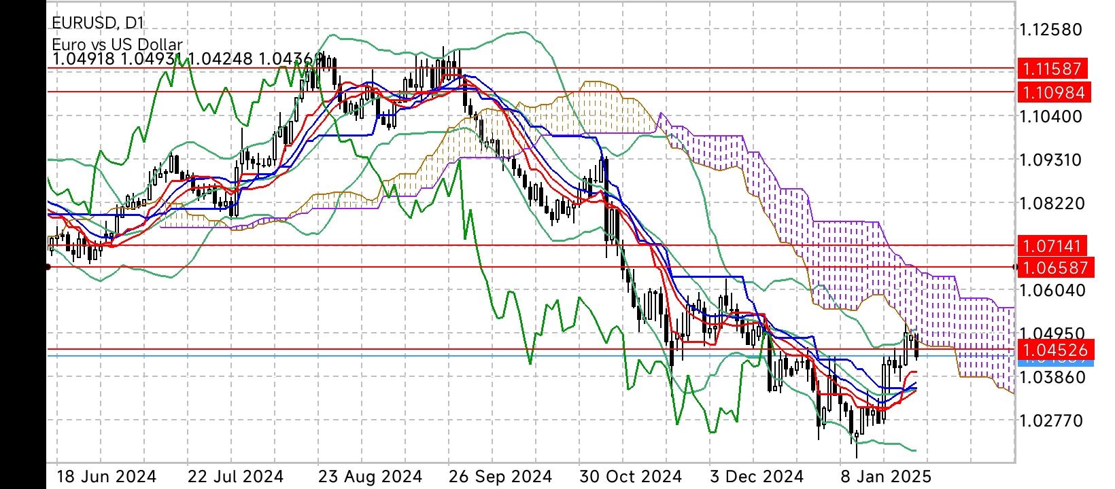Image resolution: width=1115 pixels, height=489 pixels.
Task: Click the 1.10400 price axis value
Action: coord(1051,116)
